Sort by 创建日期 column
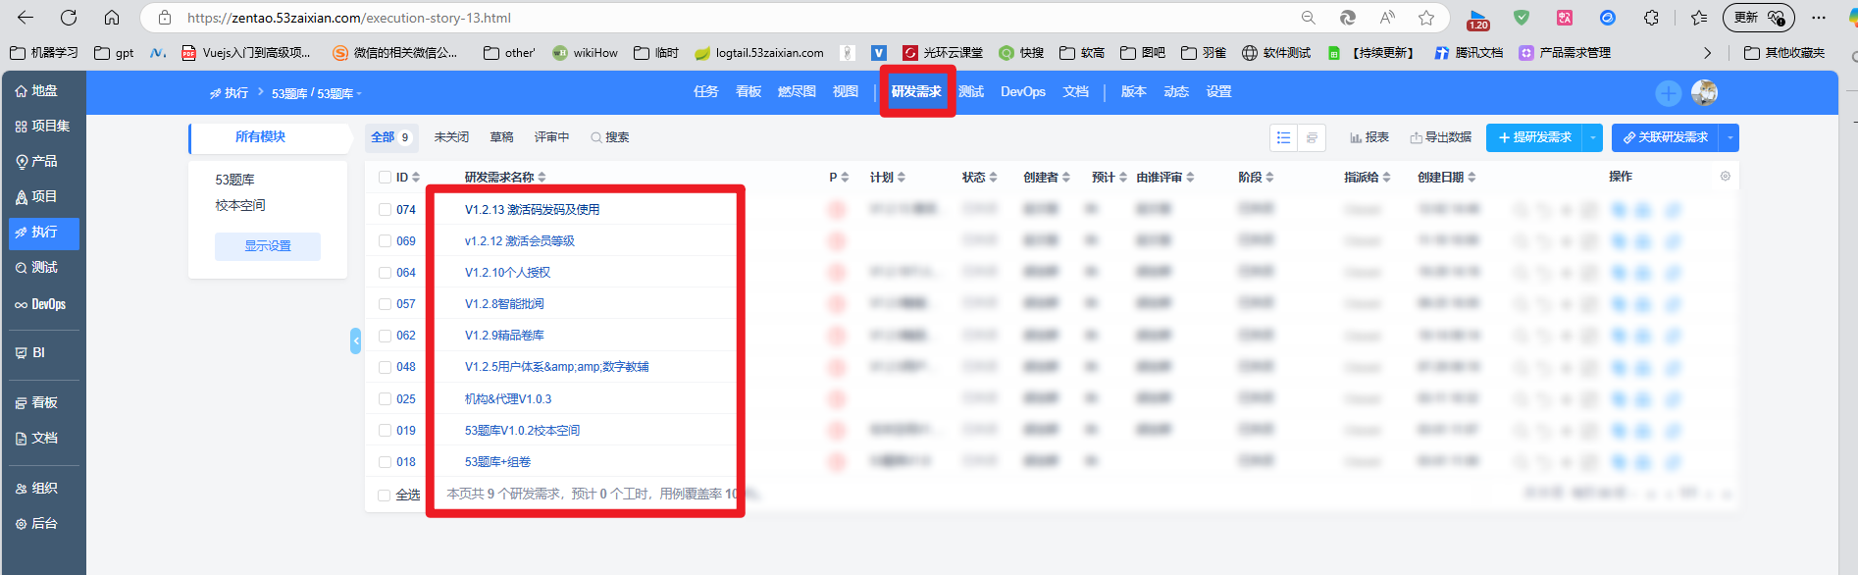Screen dimensions: 1858x575 tap(1446, 178)
